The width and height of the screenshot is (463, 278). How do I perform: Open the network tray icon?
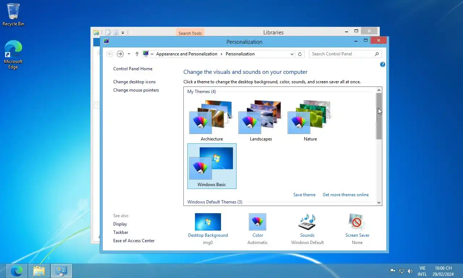tap(401, 271)
